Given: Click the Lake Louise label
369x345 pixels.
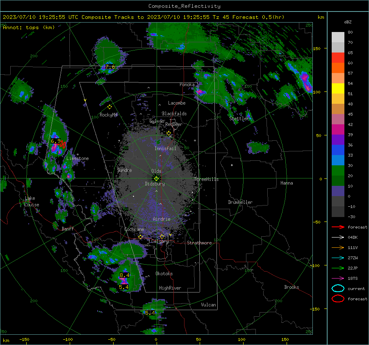Looking at the screenshot, I should pos(32,201).
